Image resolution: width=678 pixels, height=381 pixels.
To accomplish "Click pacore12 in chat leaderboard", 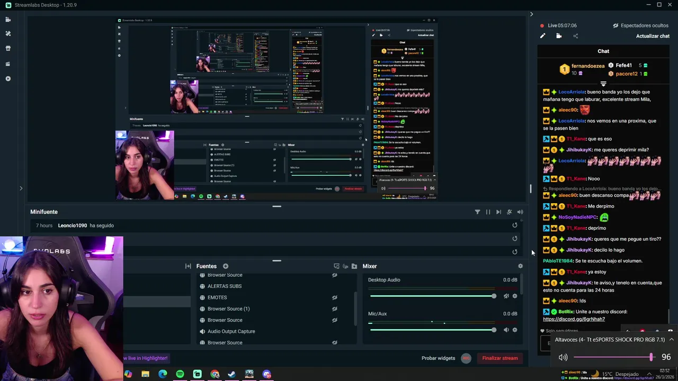I will pyautogui.click(x=627, y=74).
